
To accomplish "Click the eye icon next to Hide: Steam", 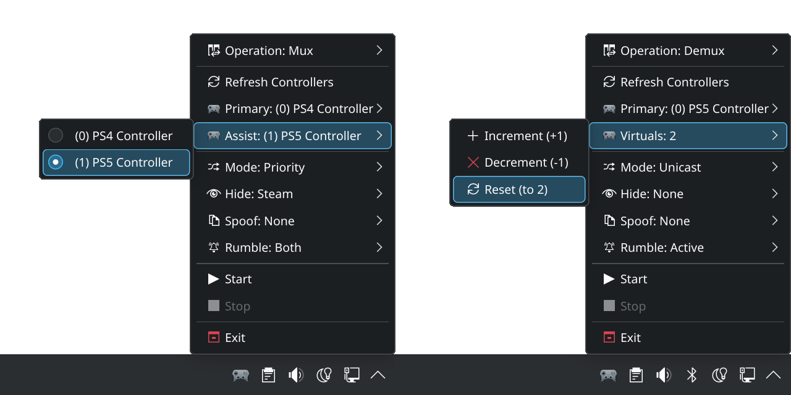I will (x=214, y=194).
